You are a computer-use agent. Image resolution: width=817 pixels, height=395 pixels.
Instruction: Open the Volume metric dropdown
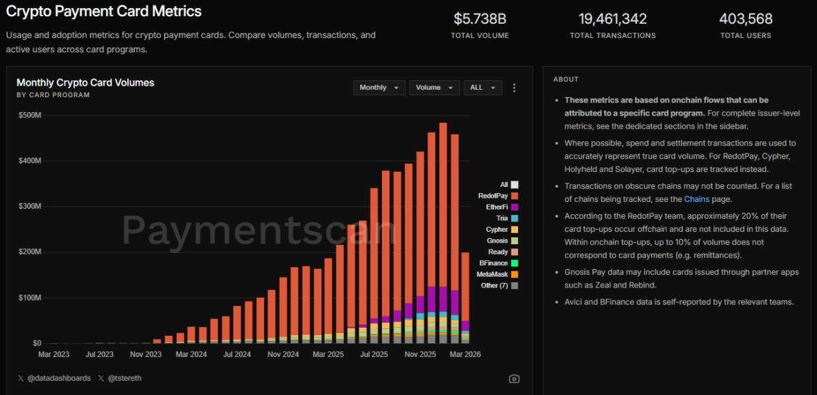(x=434, y=88)
